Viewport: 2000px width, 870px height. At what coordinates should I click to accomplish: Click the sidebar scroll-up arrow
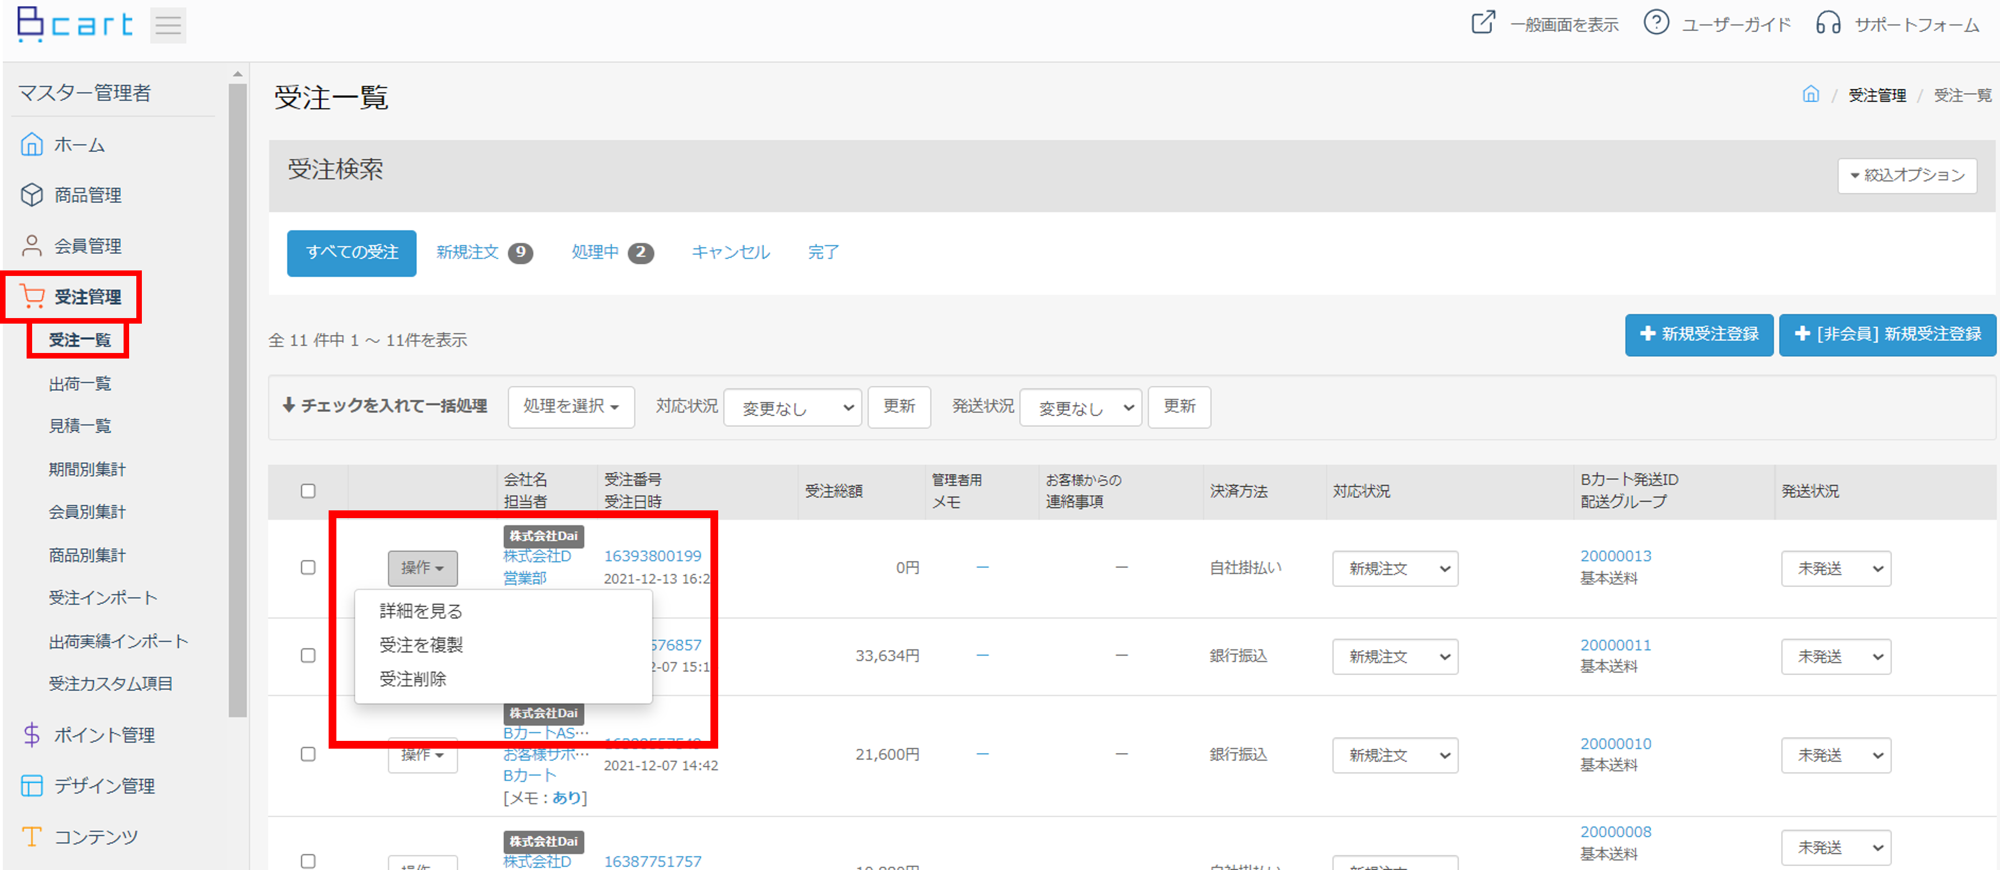(x=238, y=74)
